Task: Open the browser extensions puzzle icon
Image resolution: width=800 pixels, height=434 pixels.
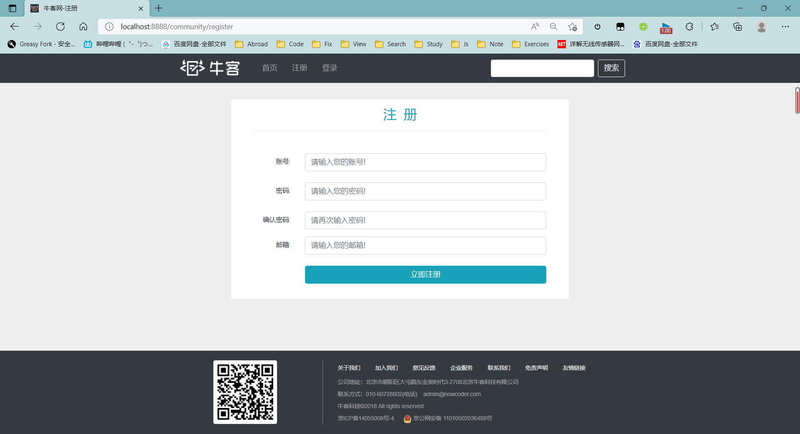Action: [x=689, y=27]
